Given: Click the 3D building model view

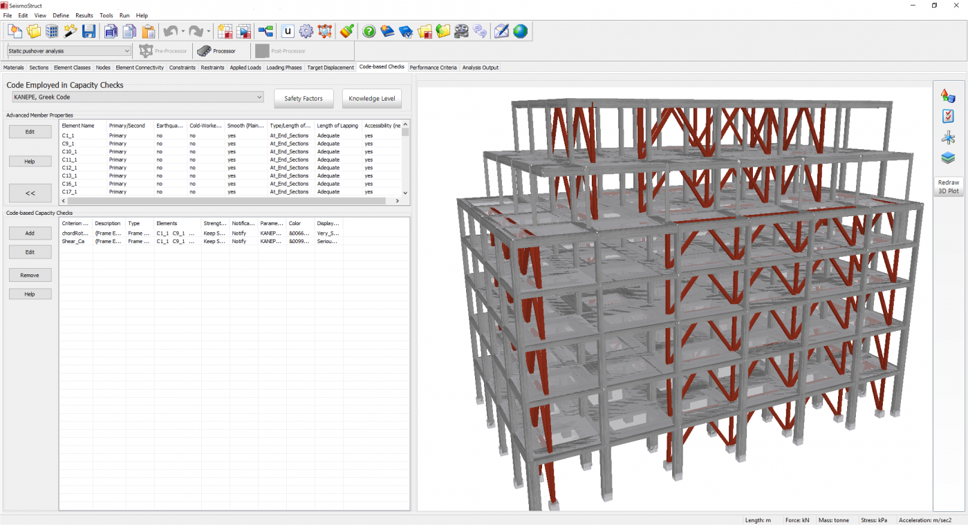Looking at the screenshot, I should coord(674,298).
